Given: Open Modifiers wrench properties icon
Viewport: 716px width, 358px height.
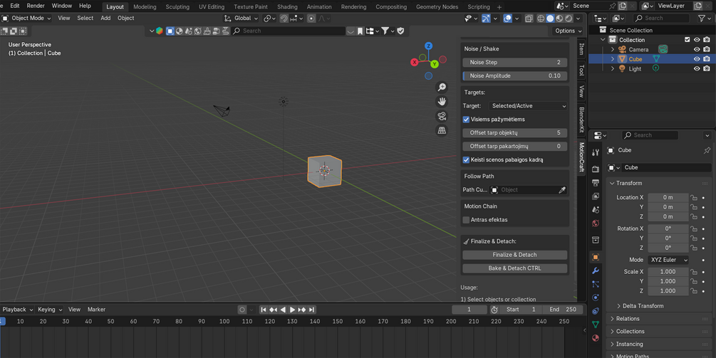Looking at the screenshot, I should 596,270.
